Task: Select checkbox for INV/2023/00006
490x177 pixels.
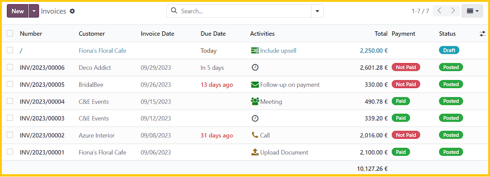Action: pyautogui.click(x=10, y=67)
